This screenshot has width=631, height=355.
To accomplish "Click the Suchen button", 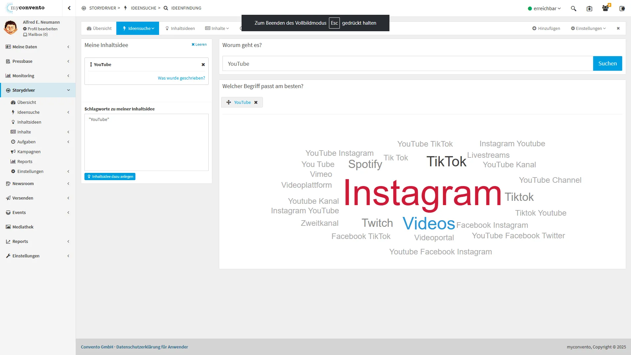I will click(x=607, y=63).
